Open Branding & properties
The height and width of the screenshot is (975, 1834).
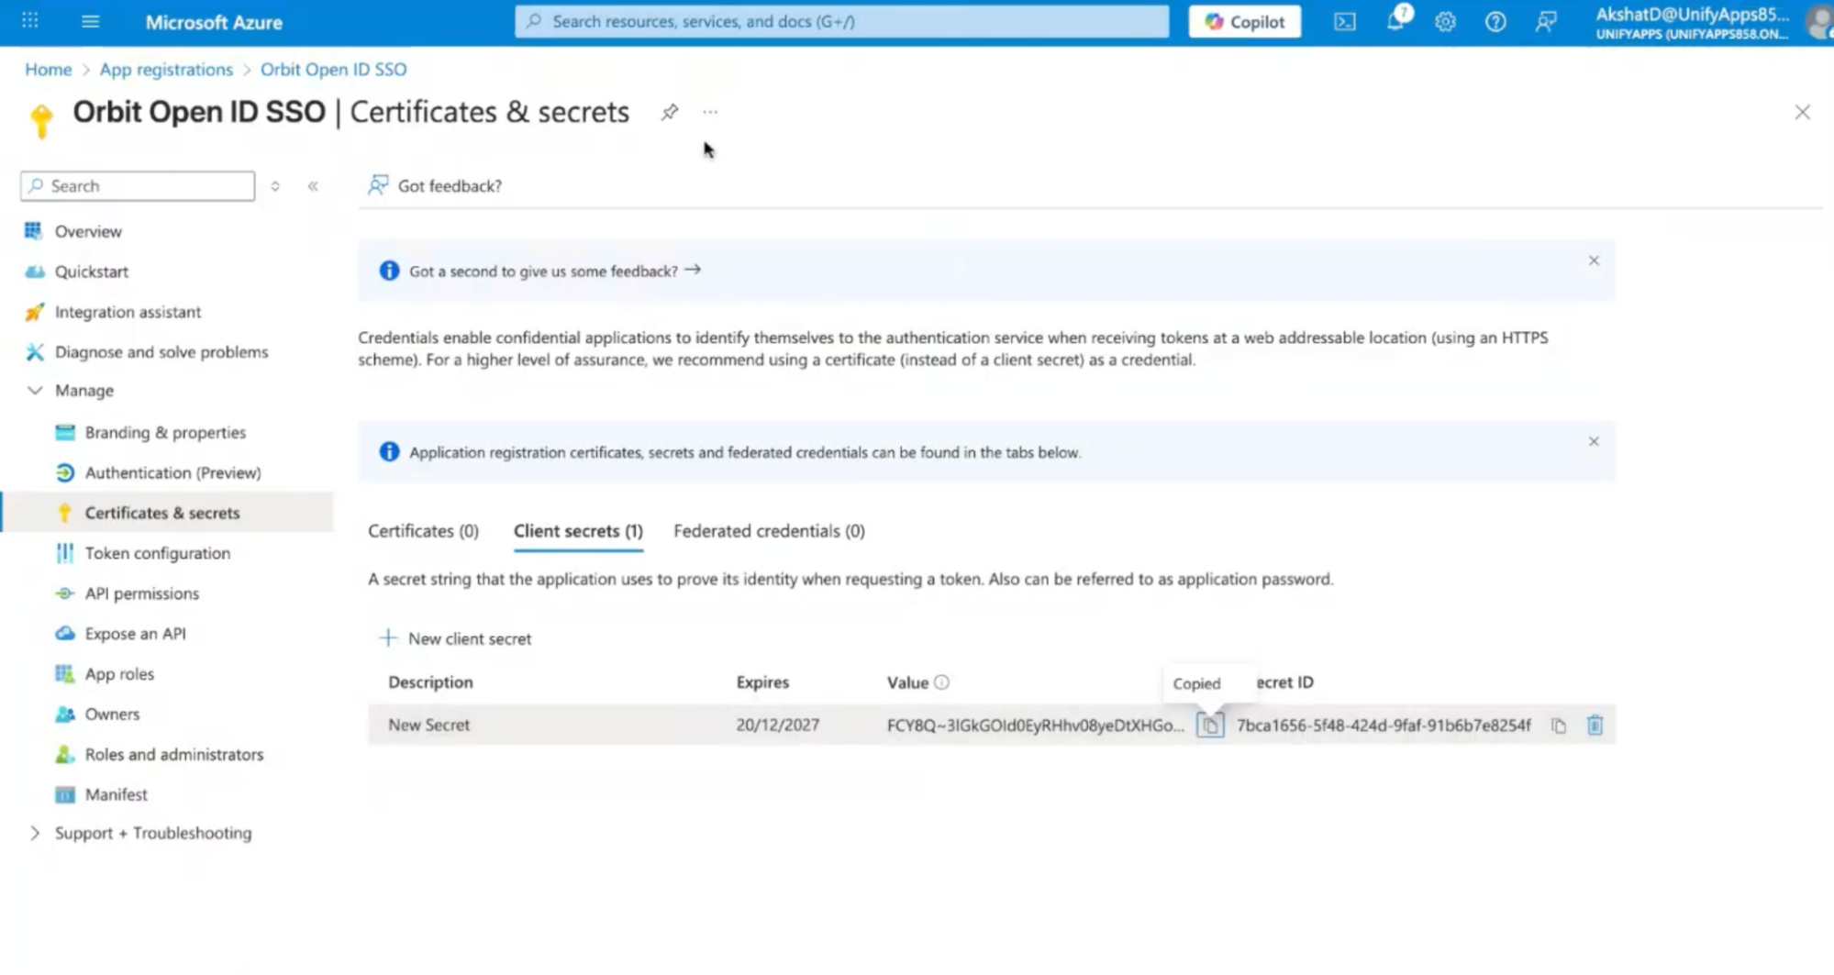(165, 432)
